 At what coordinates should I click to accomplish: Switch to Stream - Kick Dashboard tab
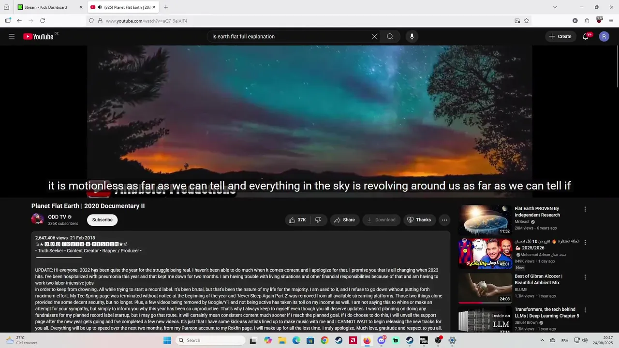click(x=50, y=7)
